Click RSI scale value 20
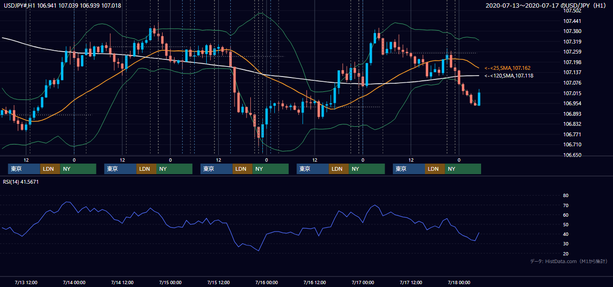This screenshot has height=287, width=613. pos(566,254)
